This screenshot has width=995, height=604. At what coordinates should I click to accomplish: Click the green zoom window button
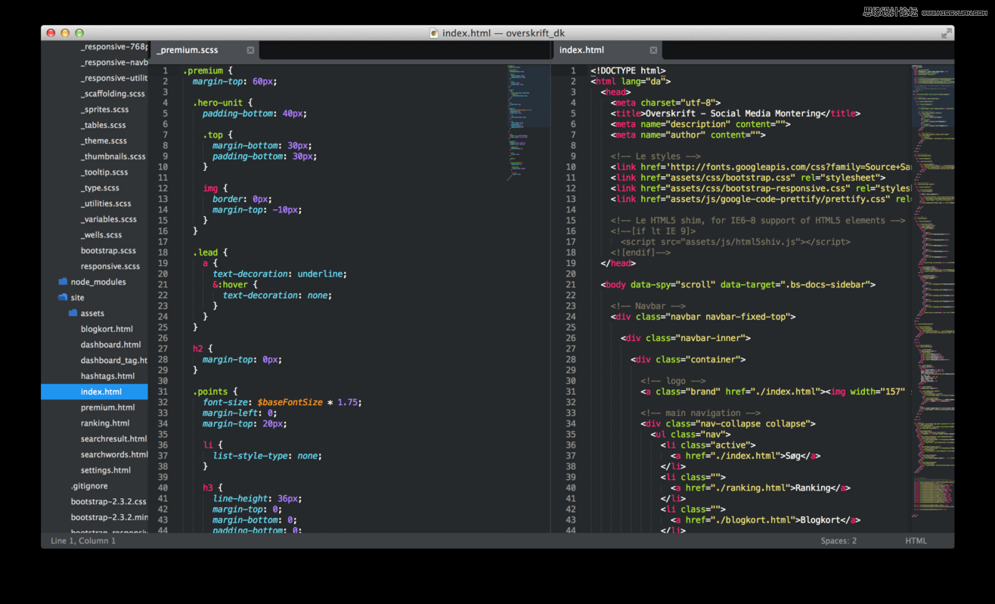click(x=79, y=33)
